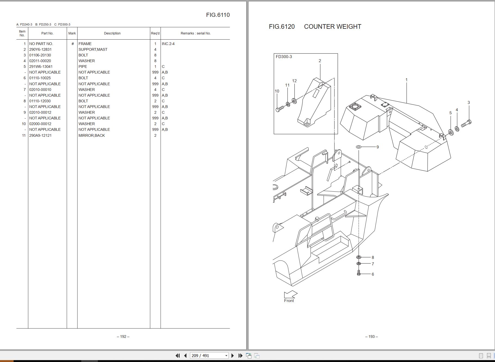This screenshot has height=362, width=495.
Task: Click part number 02011-00020
Action: (x=40, y=61)
